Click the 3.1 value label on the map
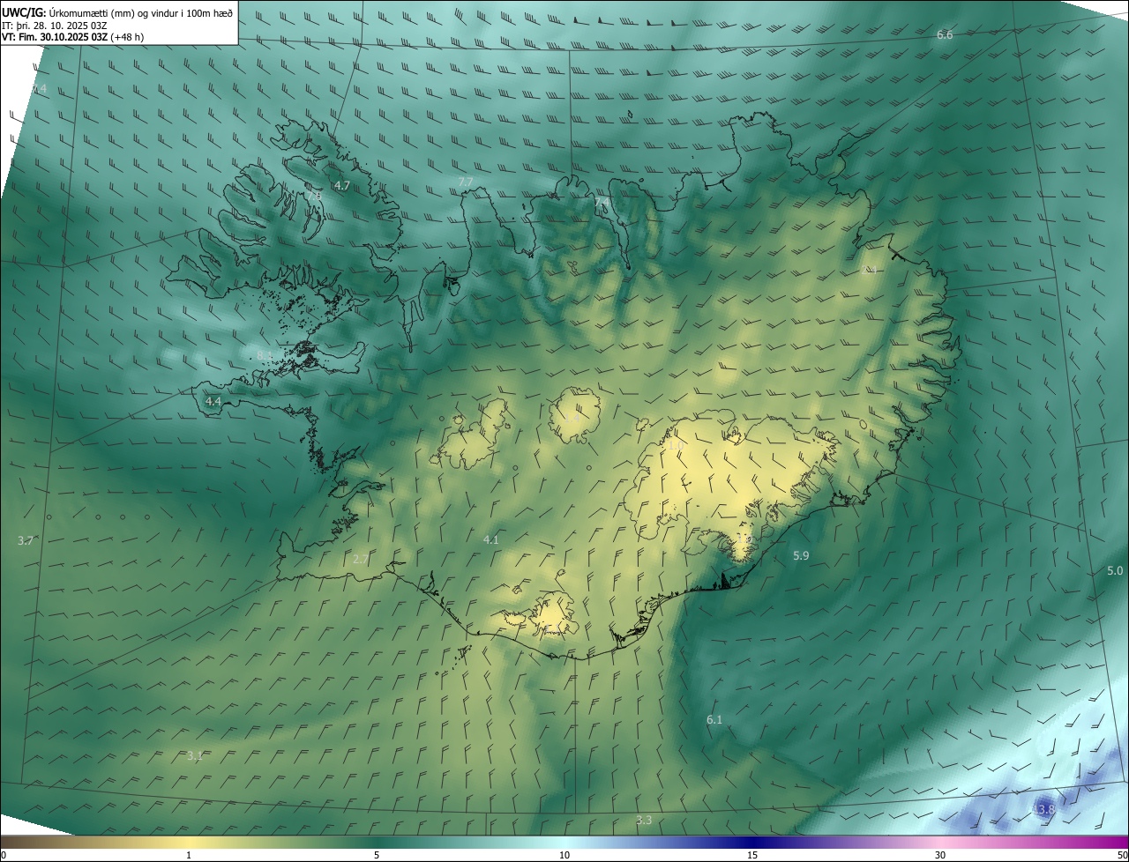The width and height of the screenshot is (1129, 862). tap(195, 755)
